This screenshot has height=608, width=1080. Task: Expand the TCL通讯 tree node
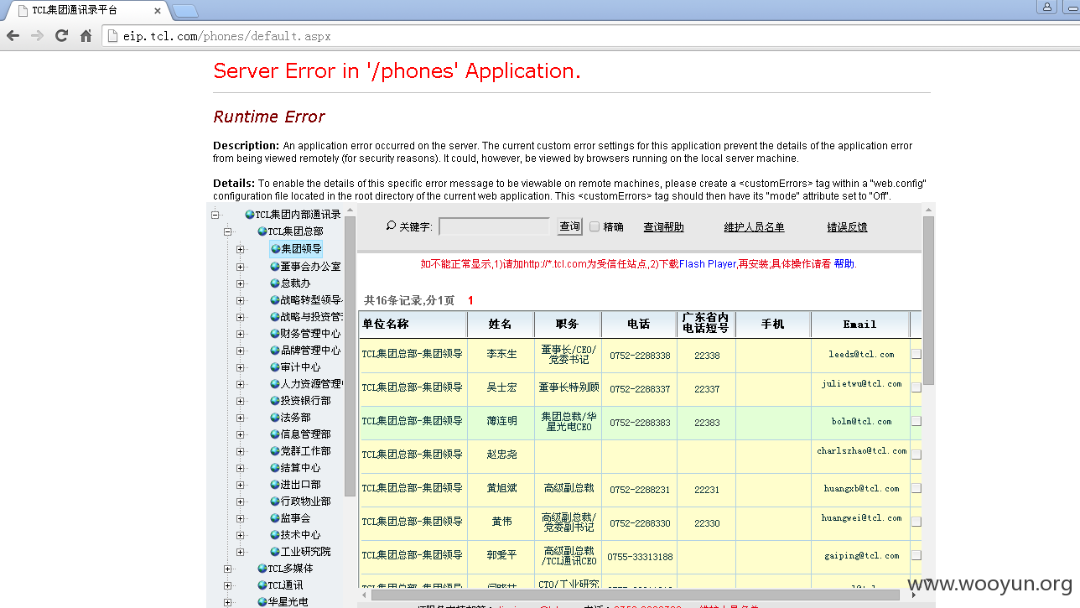[x=228, y=585]
